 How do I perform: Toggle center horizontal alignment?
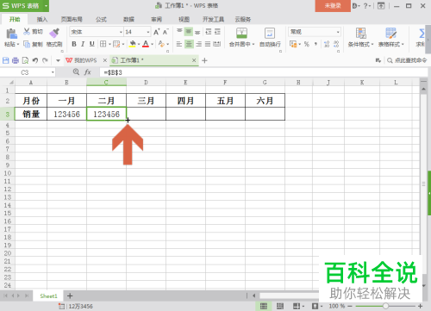point(189,44)
